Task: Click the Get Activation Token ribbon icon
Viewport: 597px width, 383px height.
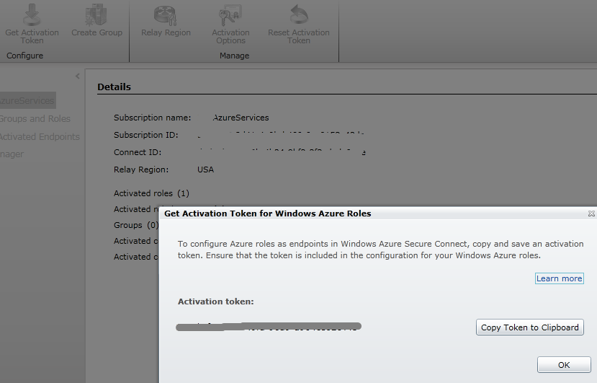Action: click(x=32, y=24)
